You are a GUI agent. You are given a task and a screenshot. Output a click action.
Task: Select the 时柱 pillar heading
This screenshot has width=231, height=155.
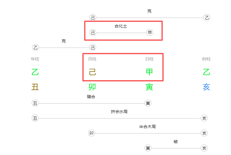[x=206, y=59]
